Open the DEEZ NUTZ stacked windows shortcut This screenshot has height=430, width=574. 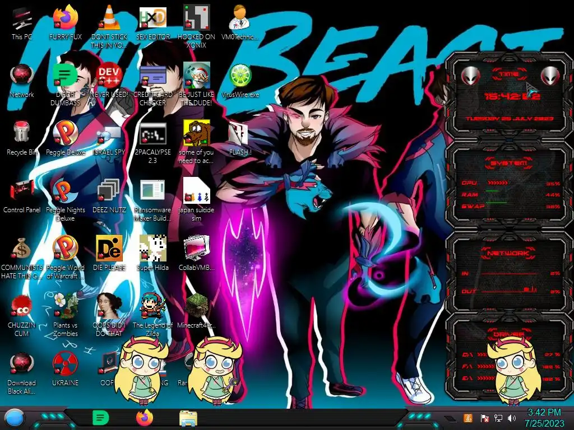pyautogui.click(x=109, y=196)
